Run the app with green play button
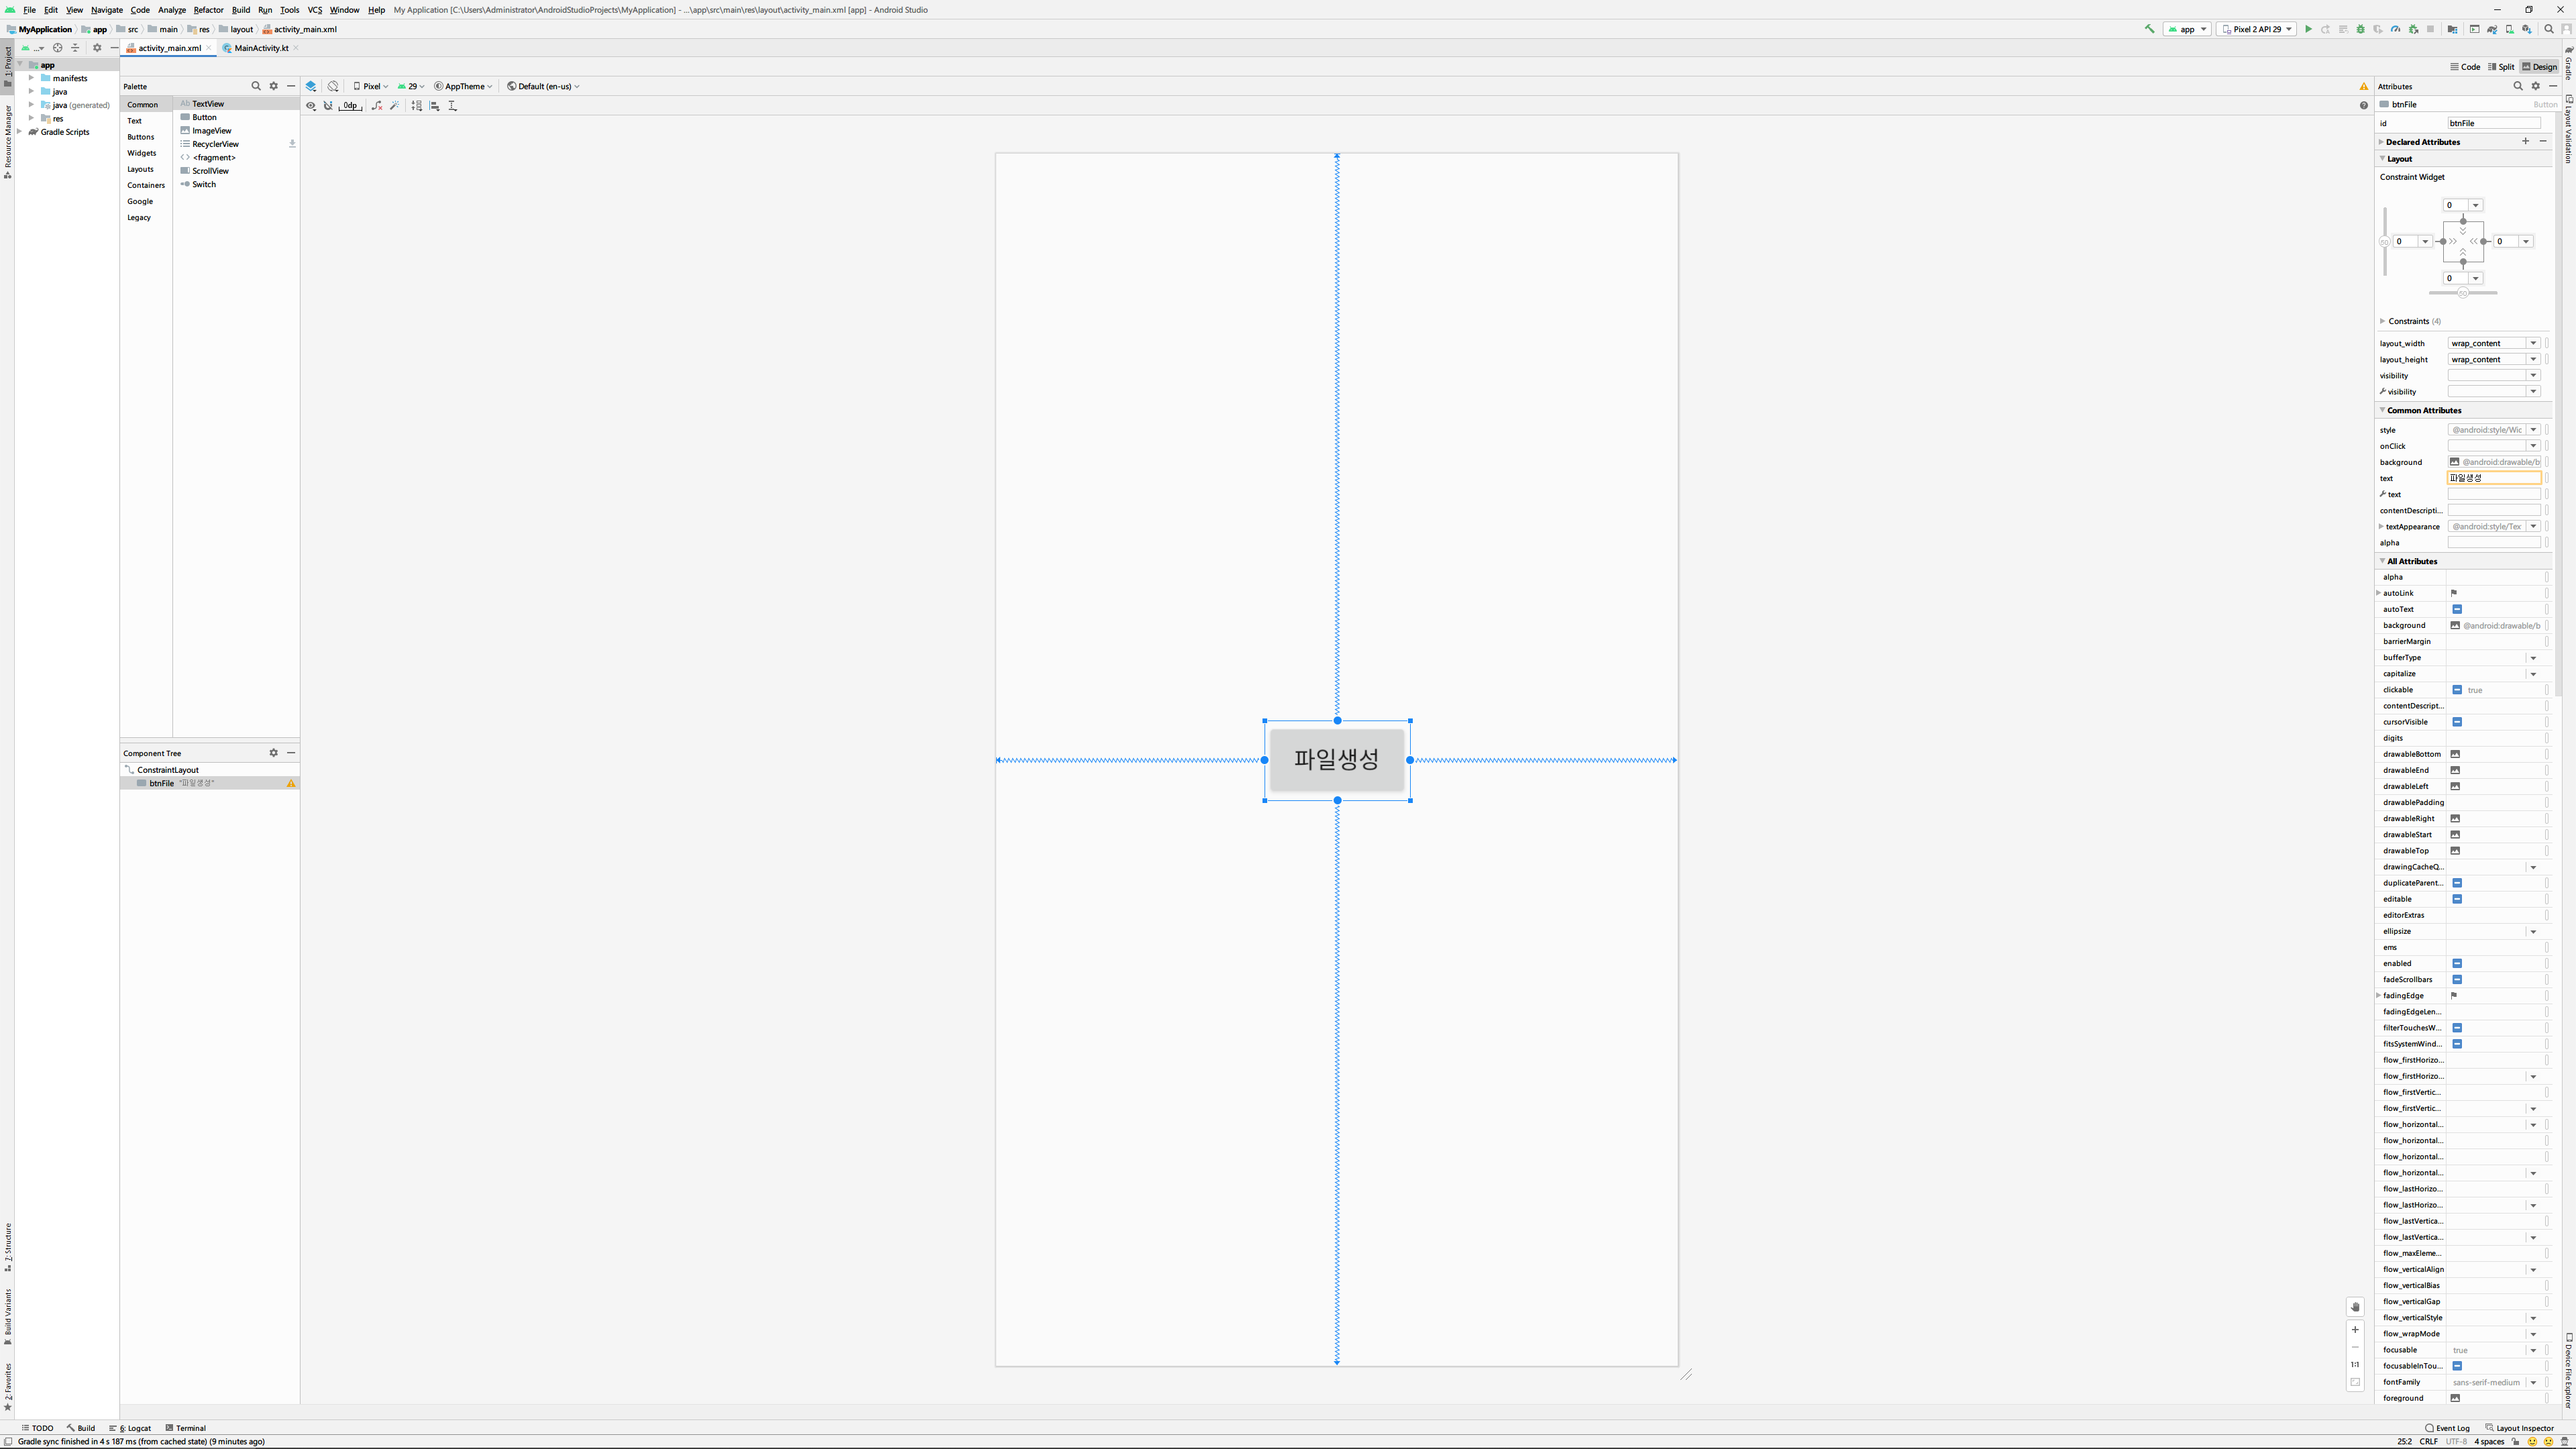Image resolution: width=2576 pixels, height=1449 pixels. (2308, 29)
